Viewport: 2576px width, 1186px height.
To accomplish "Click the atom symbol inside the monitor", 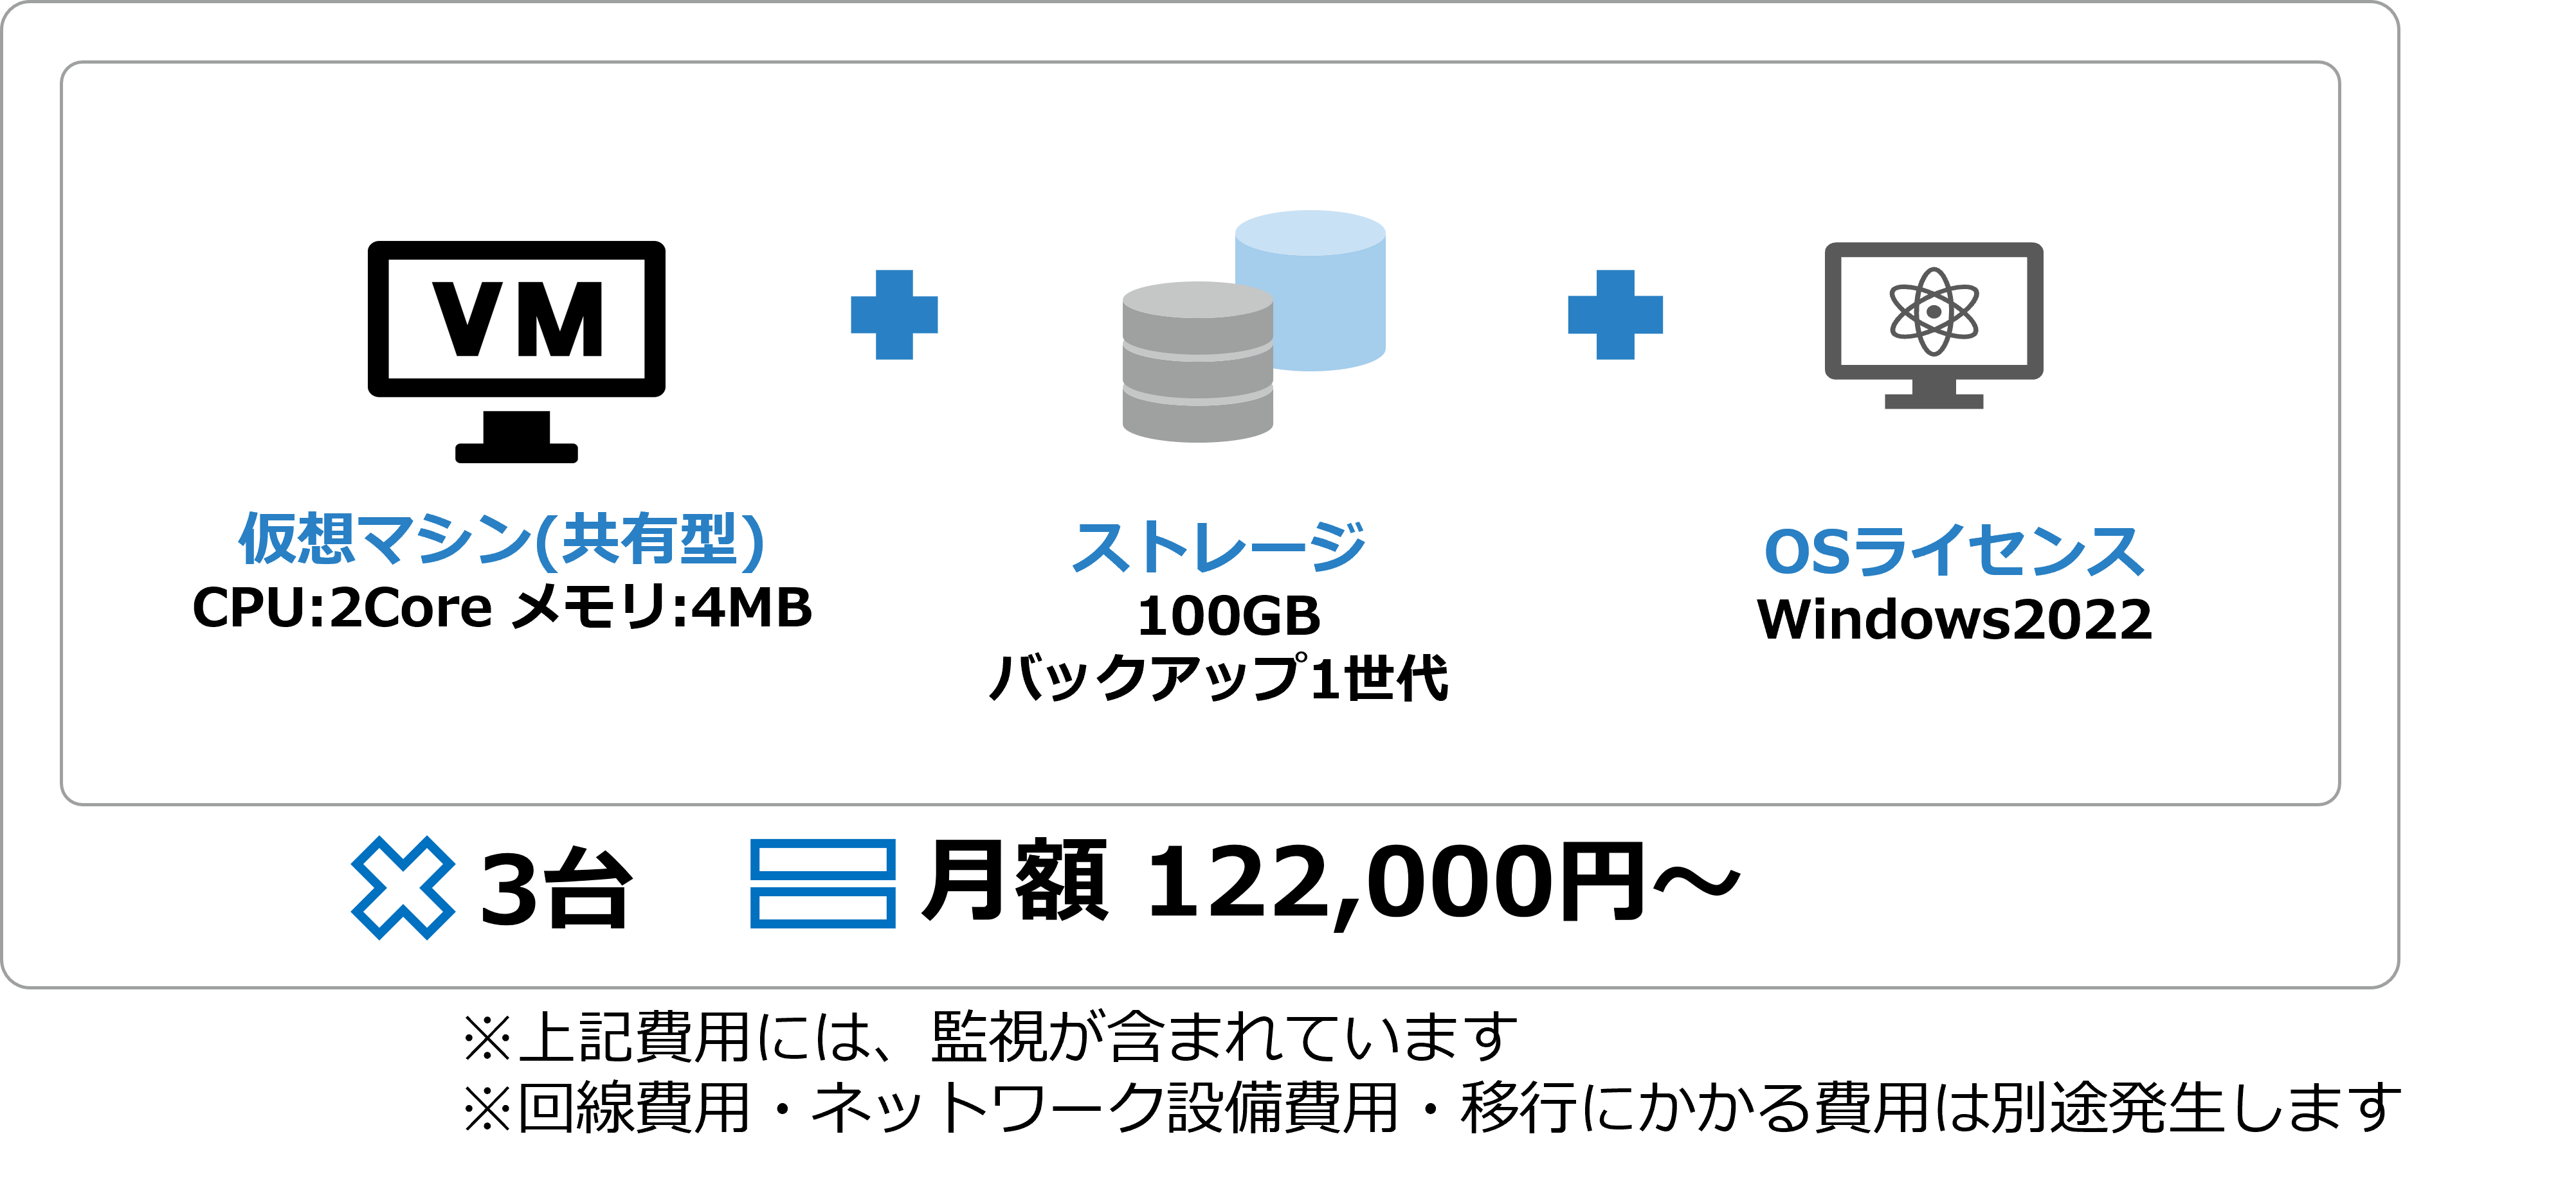I will pos(1934,312).
